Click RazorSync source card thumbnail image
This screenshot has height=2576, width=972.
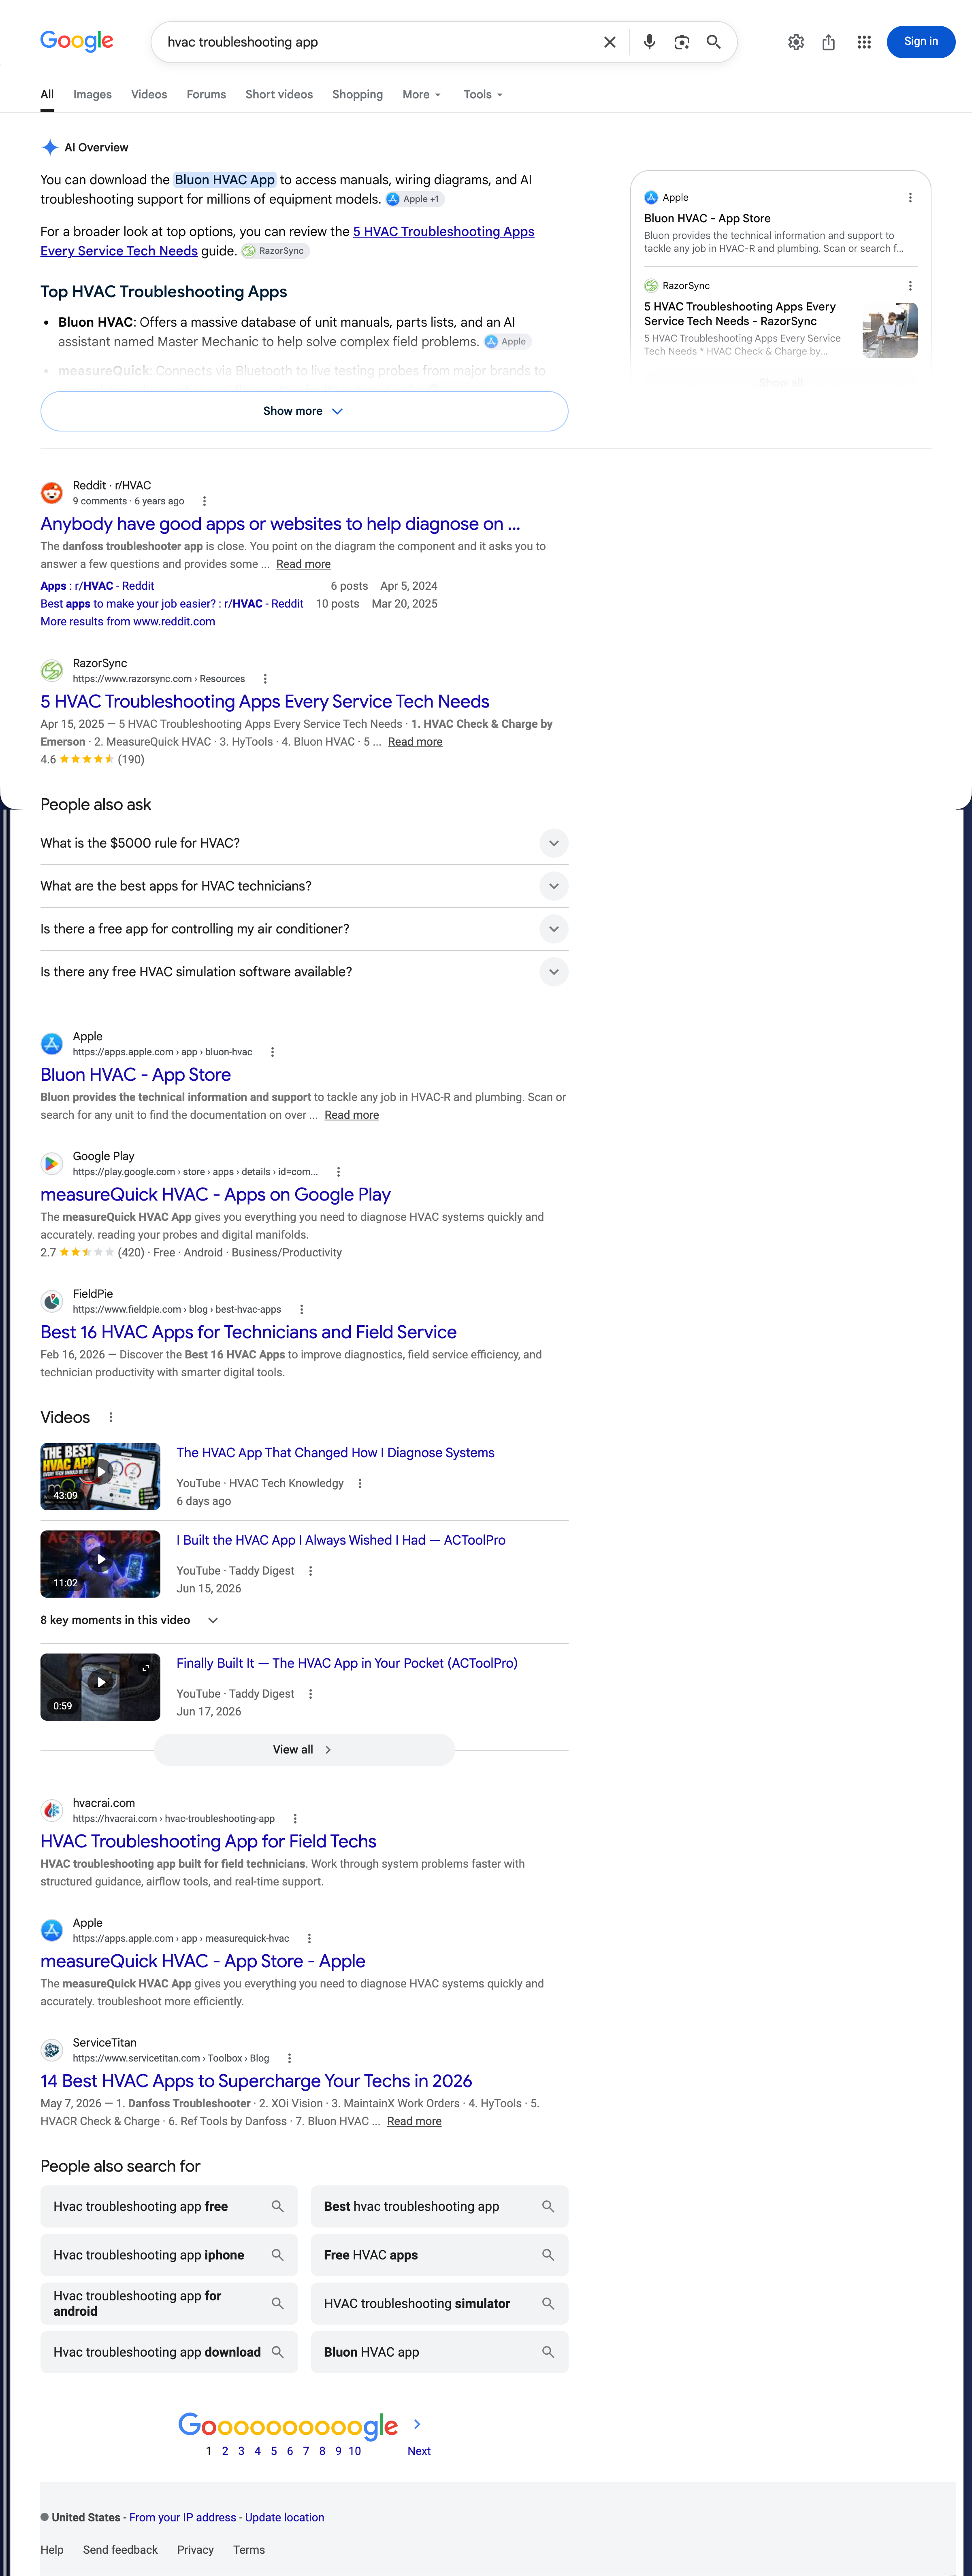[890, 330]
